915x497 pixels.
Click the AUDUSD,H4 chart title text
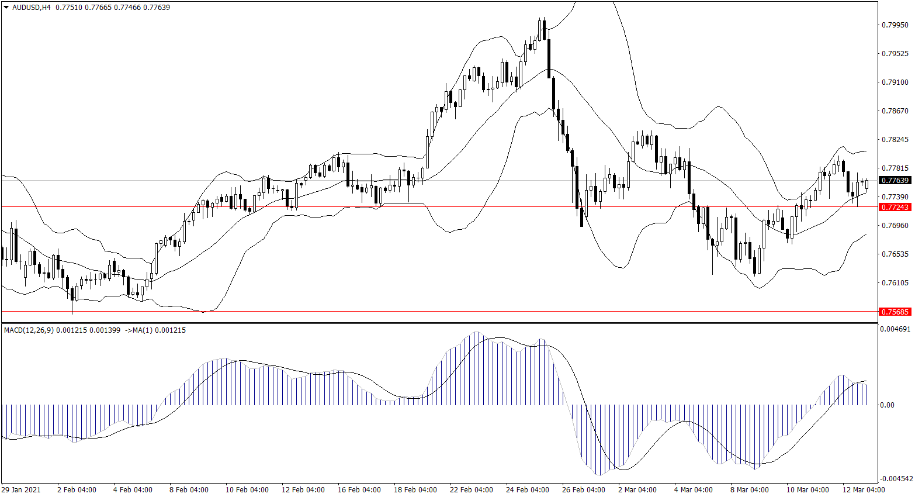(x=30, y=8)
